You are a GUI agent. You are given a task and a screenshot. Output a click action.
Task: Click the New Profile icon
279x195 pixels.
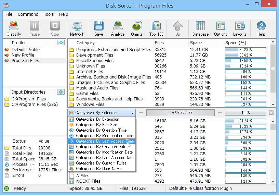pyautogui.click(x=7, y=55)
